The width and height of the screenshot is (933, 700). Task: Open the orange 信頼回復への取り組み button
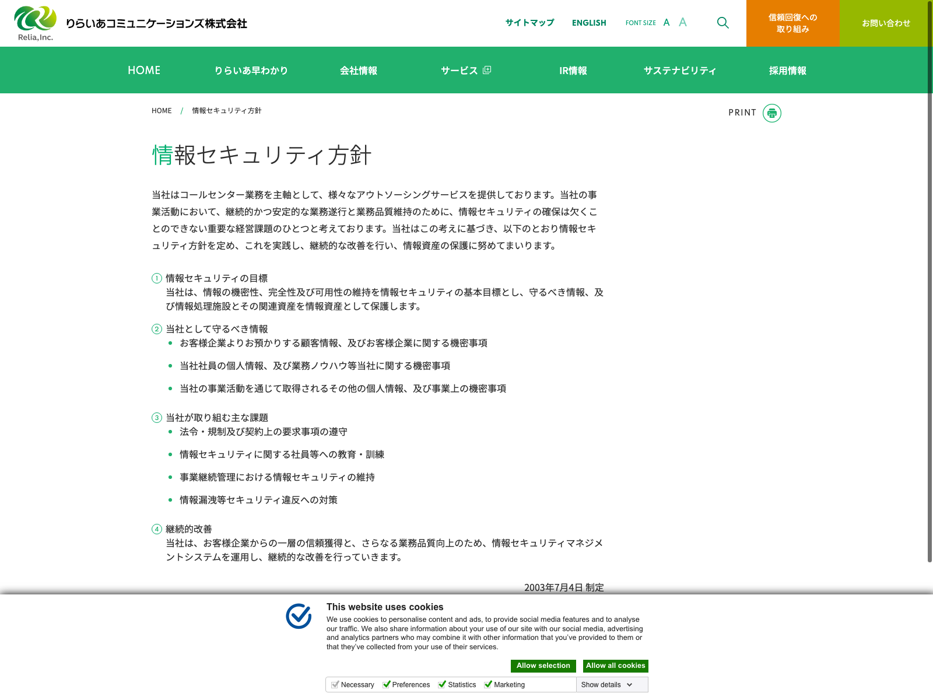792,23
